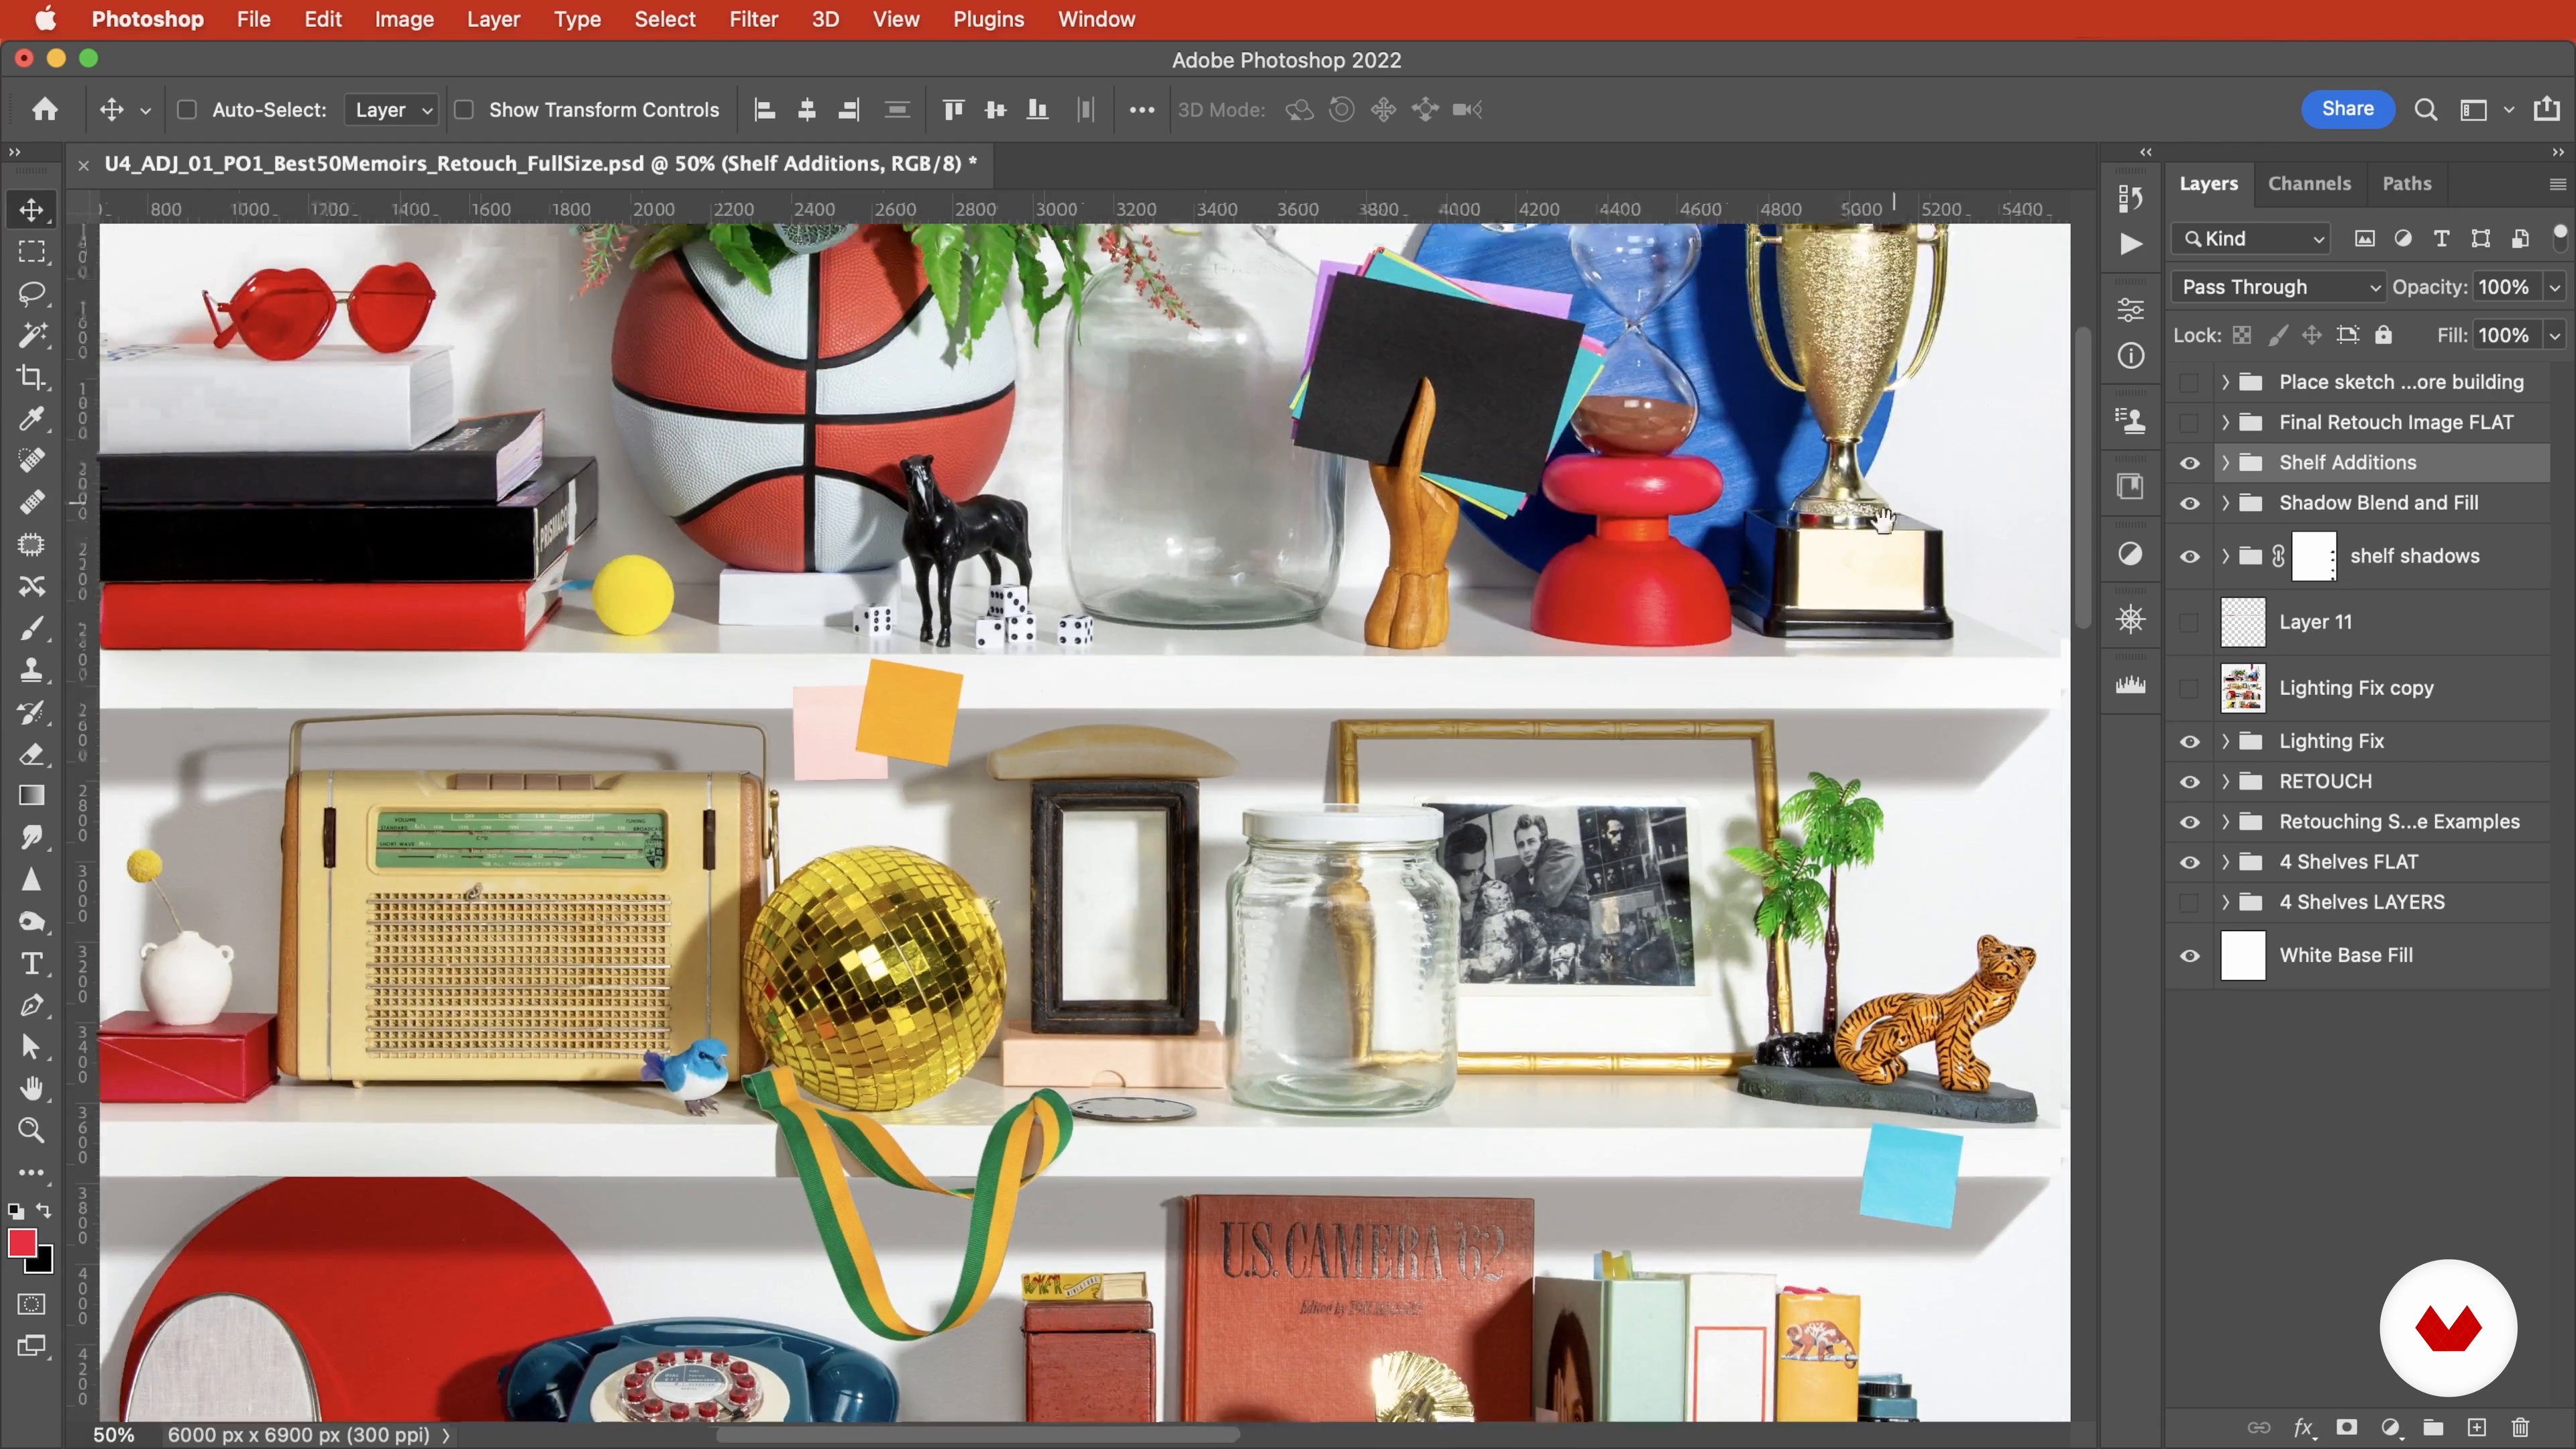Select the Clone Stamp tool
Viewport: 2576px width, 1449px height.
point(32,670)
